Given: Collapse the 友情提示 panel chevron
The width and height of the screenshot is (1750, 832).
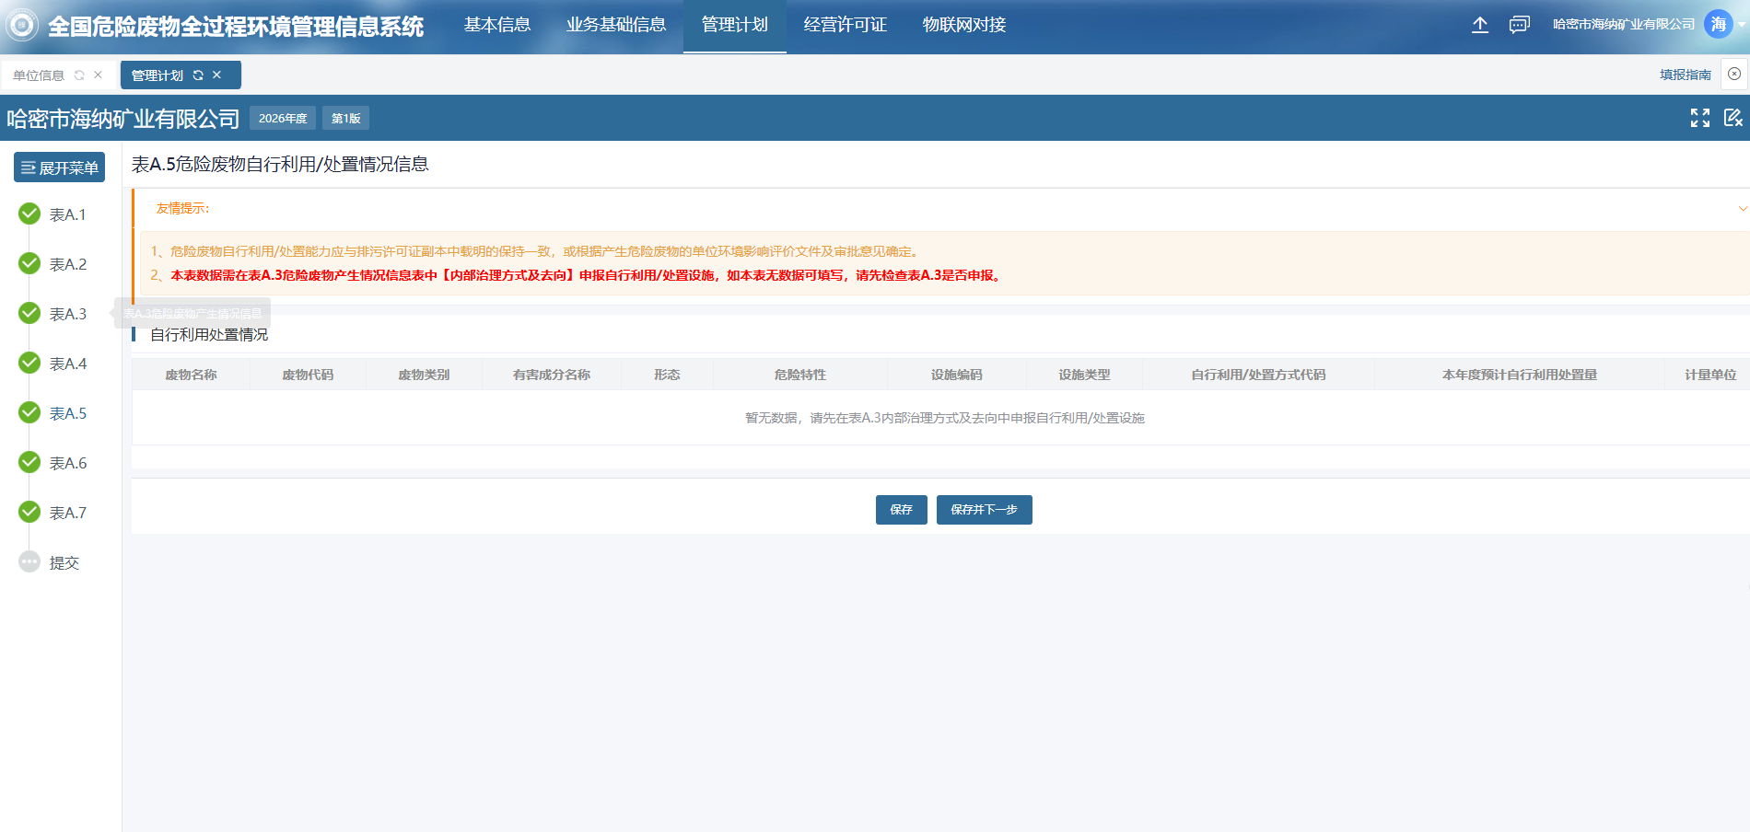Looking at the screenshot, I should [1742, 209].
